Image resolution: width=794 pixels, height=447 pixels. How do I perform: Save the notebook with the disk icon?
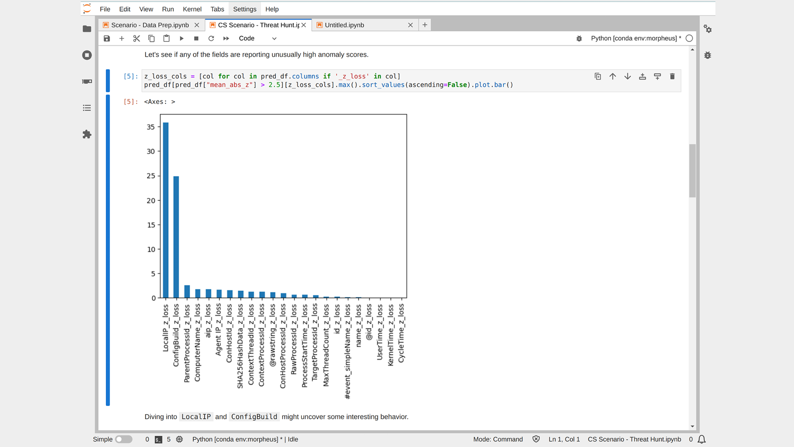107,38
